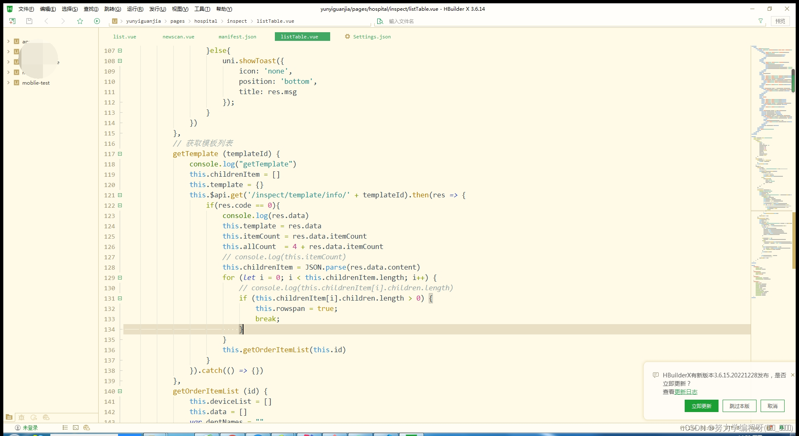
Task: Open the 发行(U) menu
Action: click(x=158, y=9)
